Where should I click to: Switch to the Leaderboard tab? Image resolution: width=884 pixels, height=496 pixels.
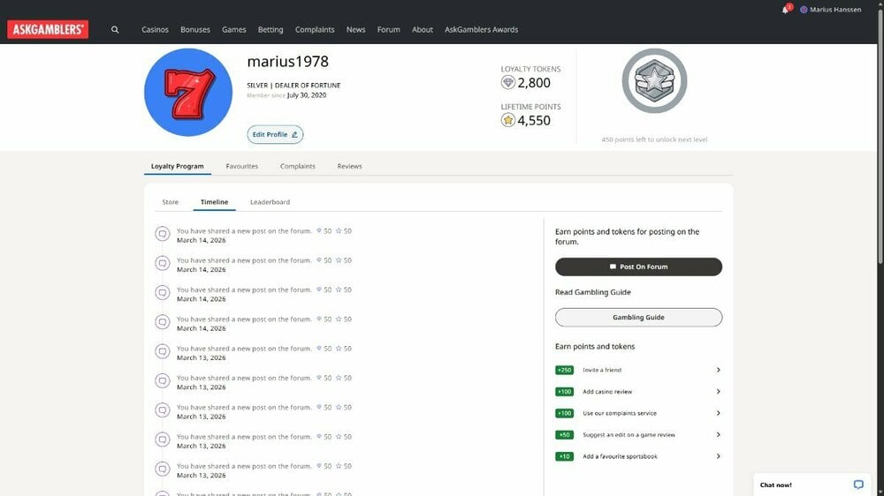pyautogui.click(x=270, y=202)
